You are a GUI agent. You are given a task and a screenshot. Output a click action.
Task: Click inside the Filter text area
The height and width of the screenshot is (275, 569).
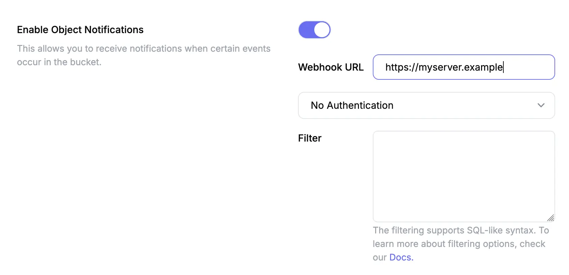tap(464, 176)
